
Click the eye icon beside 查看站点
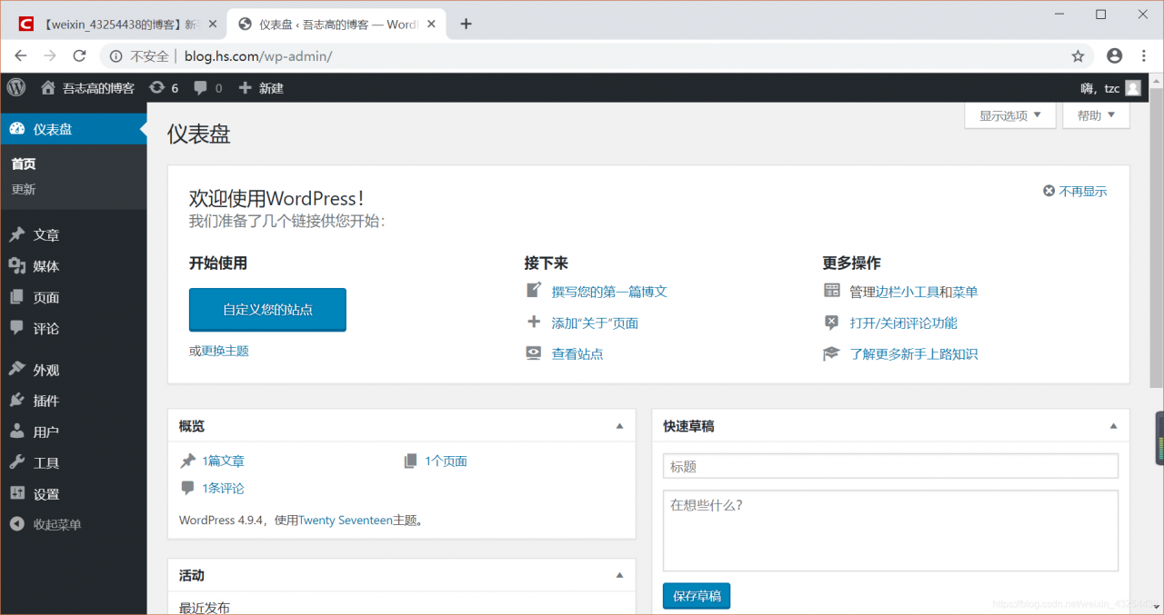534,353
